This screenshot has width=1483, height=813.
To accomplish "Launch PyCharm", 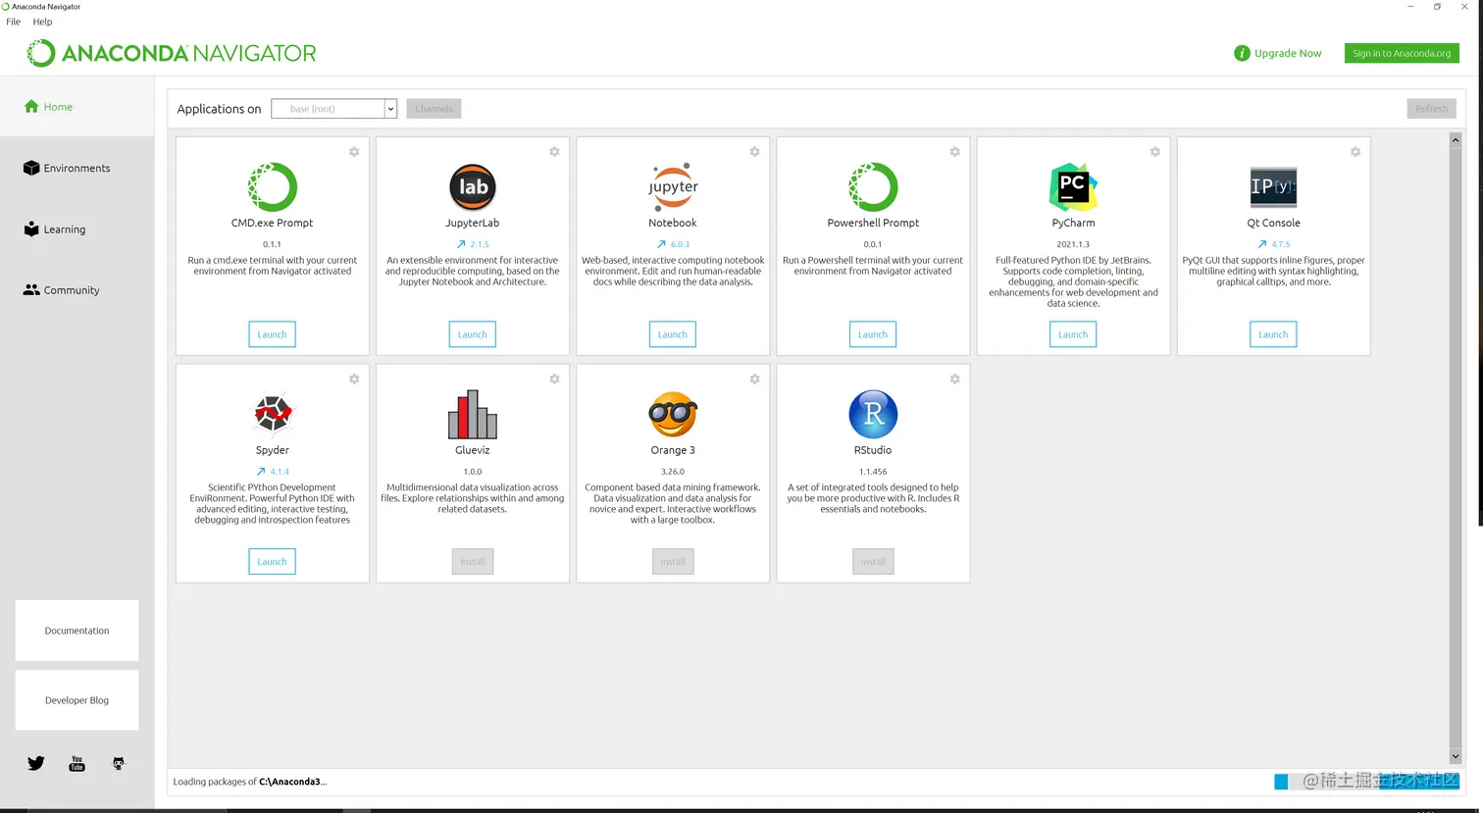I will click(x=1073, y=334).
